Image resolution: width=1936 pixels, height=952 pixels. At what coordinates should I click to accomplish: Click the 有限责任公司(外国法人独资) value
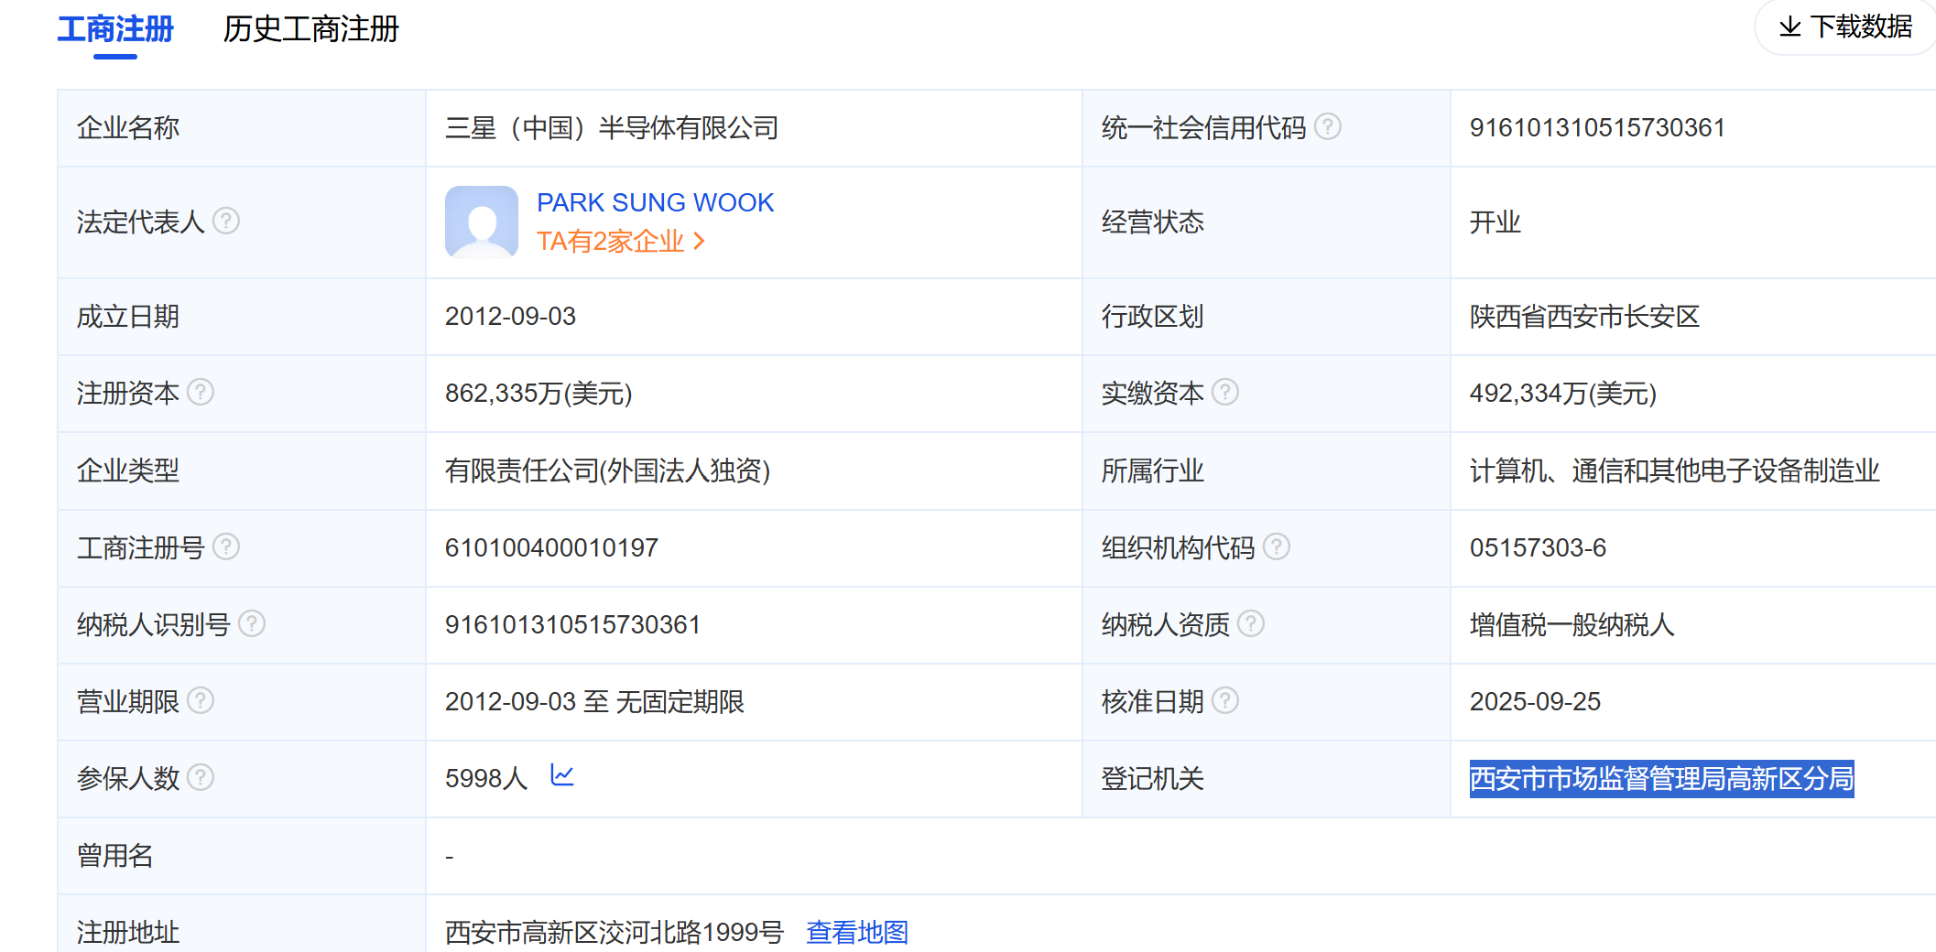click(x=607, y=471)
